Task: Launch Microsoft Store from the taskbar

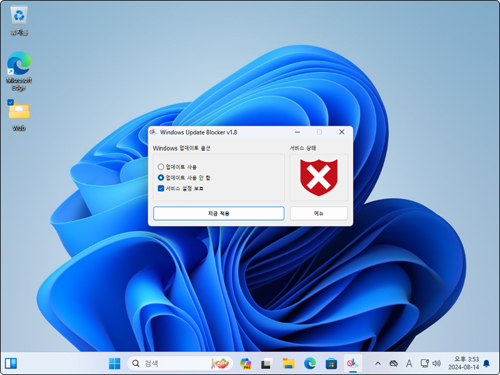Action: (x=331, y=363)
